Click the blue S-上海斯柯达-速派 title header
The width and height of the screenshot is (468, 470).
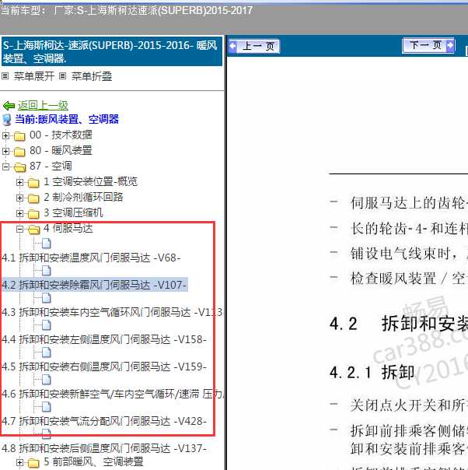[x=112, y=51]
